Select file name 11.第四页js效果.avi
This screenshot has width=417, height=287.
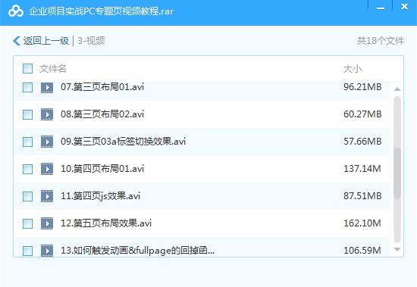101,196
